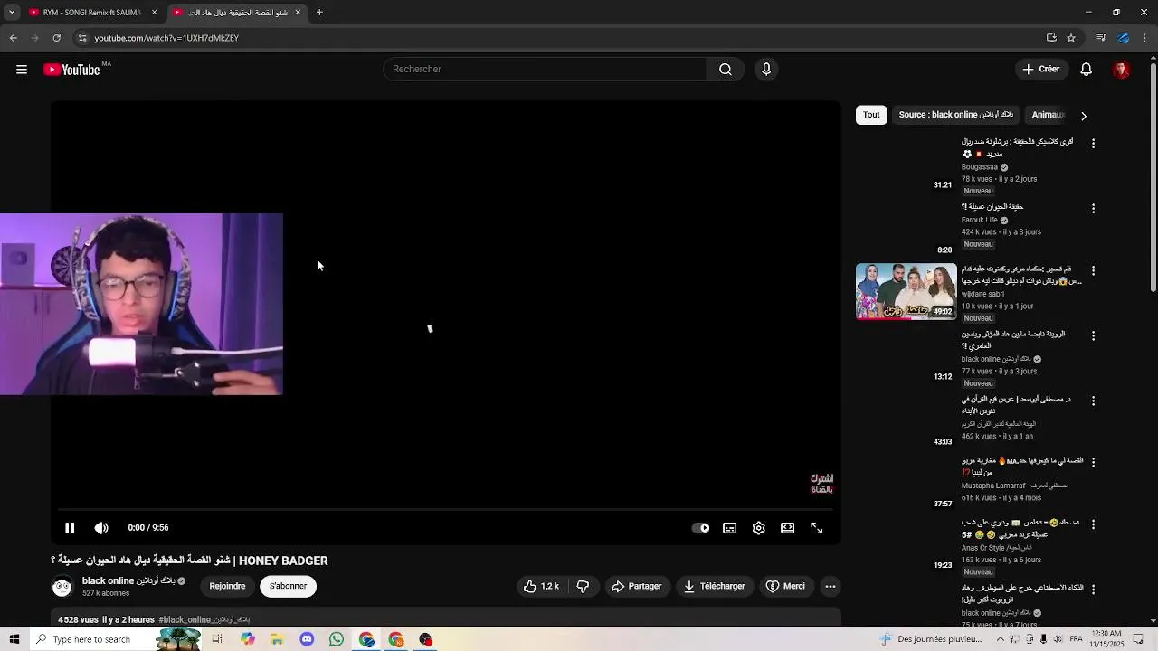Open Discord from the taskbar
1158x651 pixels.
307,639
